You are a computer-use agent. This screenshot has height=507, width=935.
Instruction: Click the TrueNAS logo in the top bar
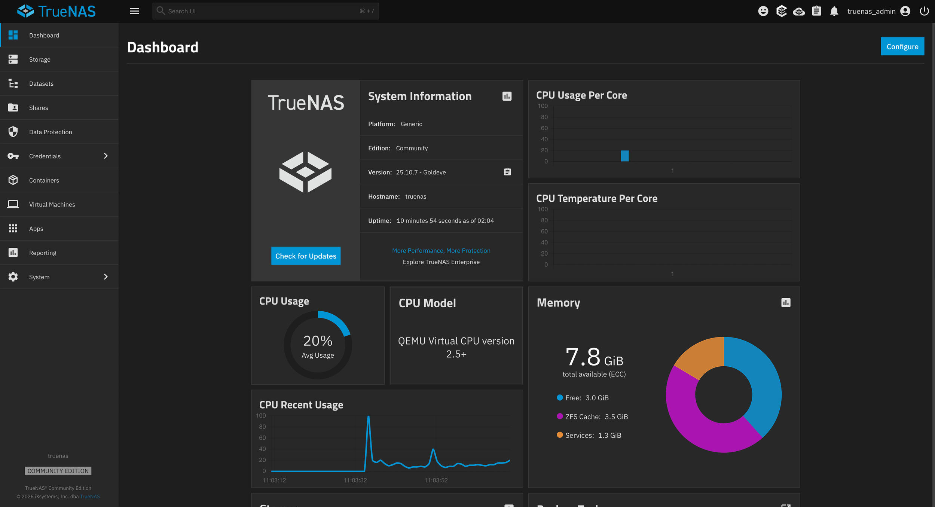[56, 11]
